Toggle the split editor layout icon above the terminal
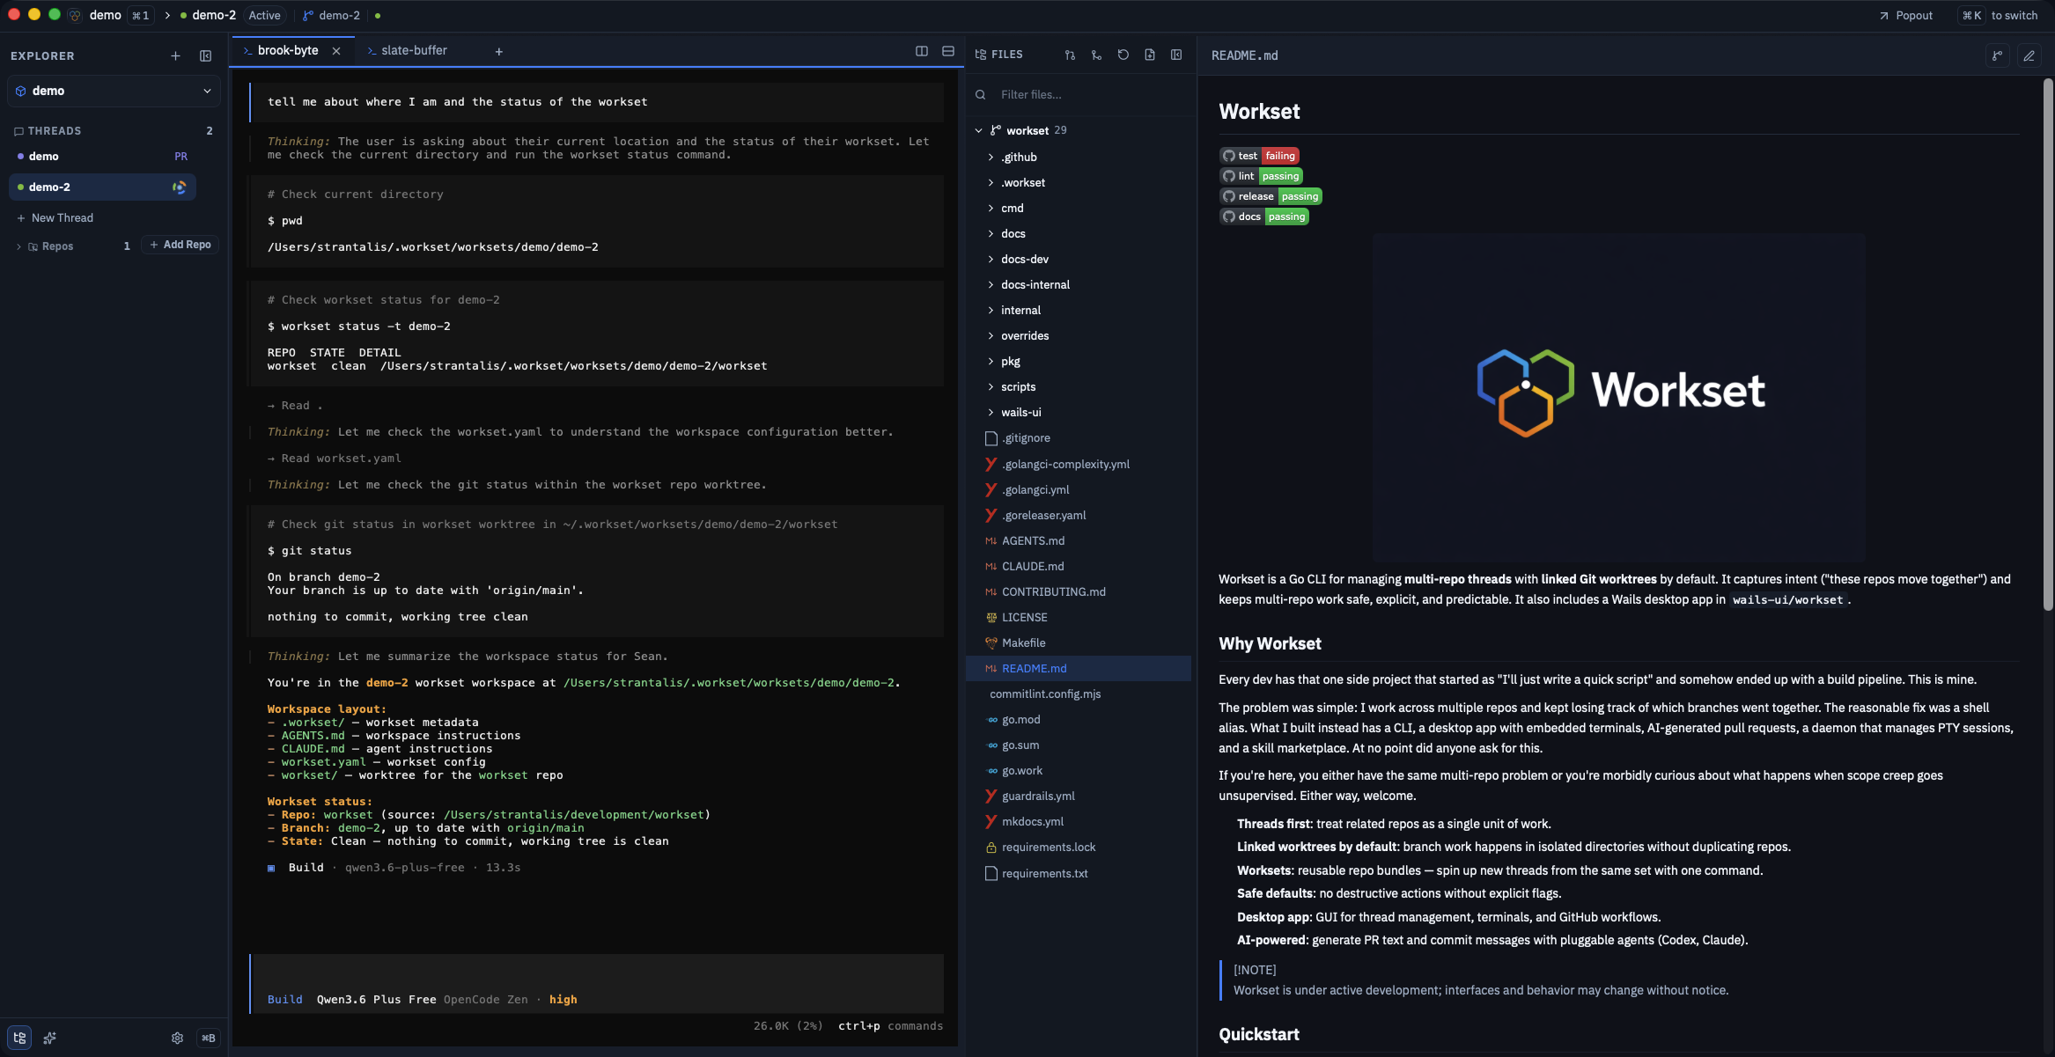 922,51
